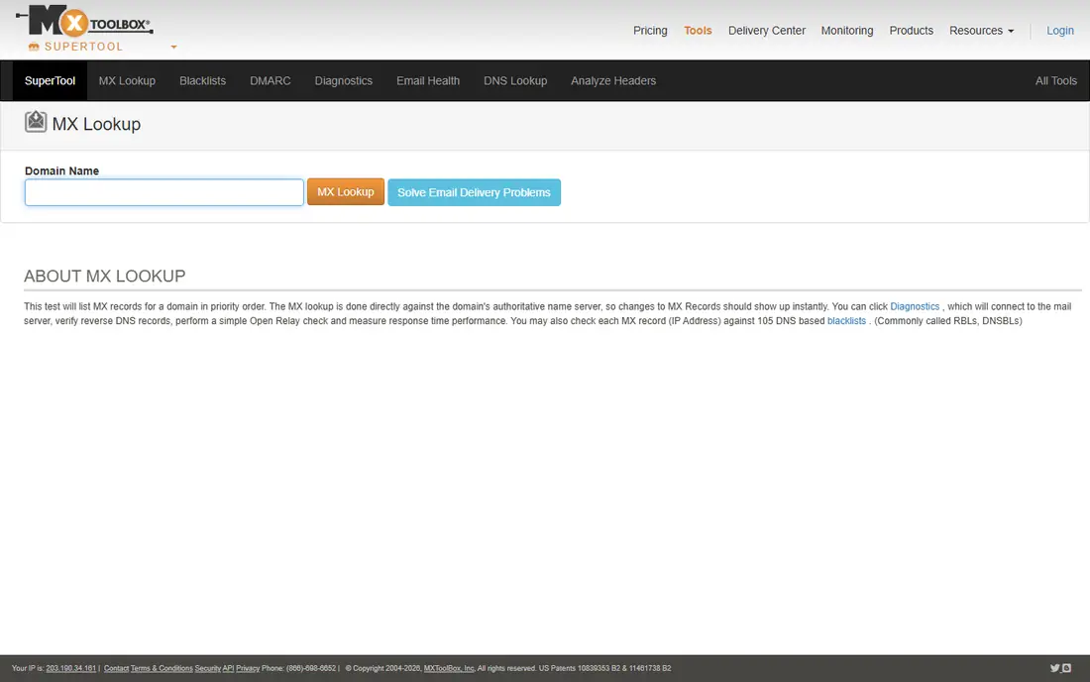The height and width of the screenshot is (682, 1090).
Task: Switch to the Email Health tab
Action: click(428, 80)
